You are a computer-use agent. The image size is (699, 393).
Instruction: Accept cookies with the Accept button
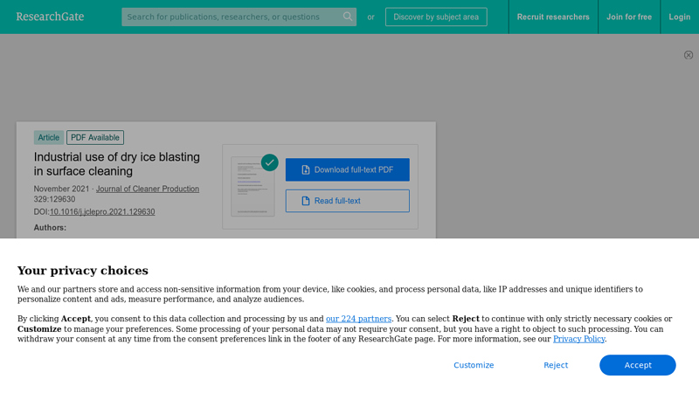coord(637,365)
